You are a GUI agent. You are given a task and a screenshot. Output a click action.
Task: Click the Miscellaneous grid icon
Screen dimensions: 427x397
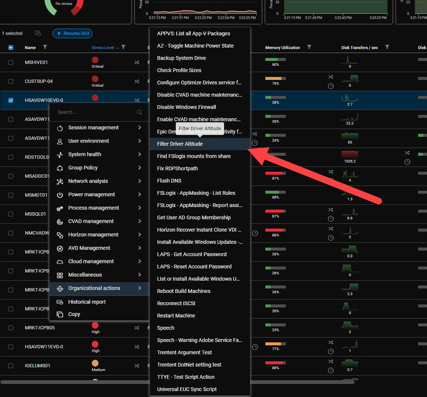click(x=60, y=275)
